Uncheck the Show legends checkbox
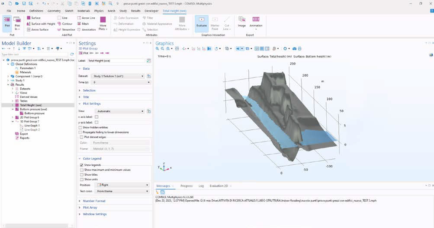 [81, 165]
